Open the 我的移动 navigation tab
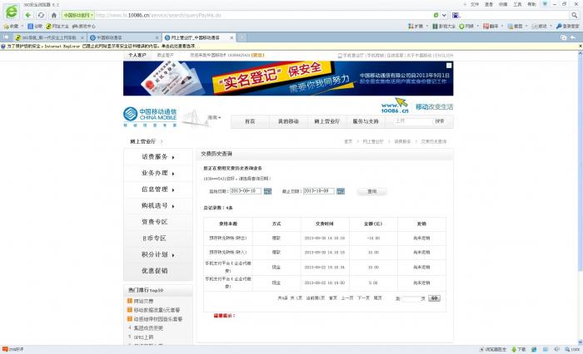This screenshot has height=354, width=583. [x=288, y=121]
